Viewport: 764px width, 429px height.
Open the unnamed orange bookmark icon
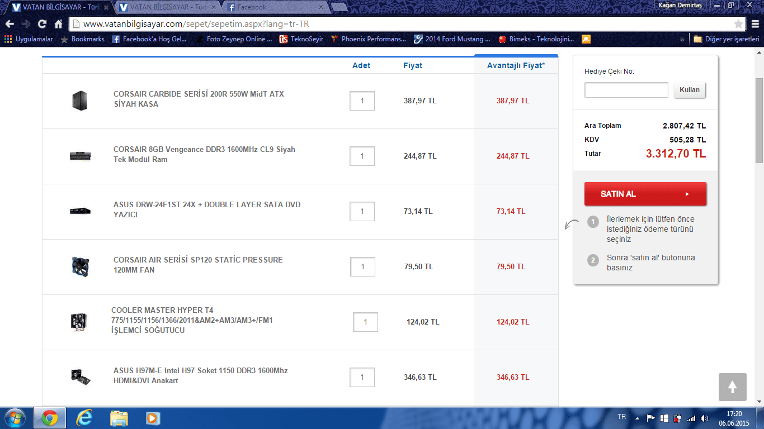(586, 39)
